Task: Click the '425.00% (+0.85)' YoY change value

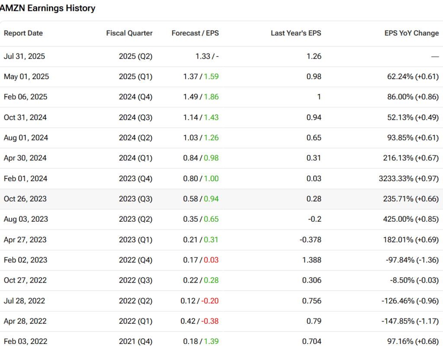Action: click(x=411, y=219)
